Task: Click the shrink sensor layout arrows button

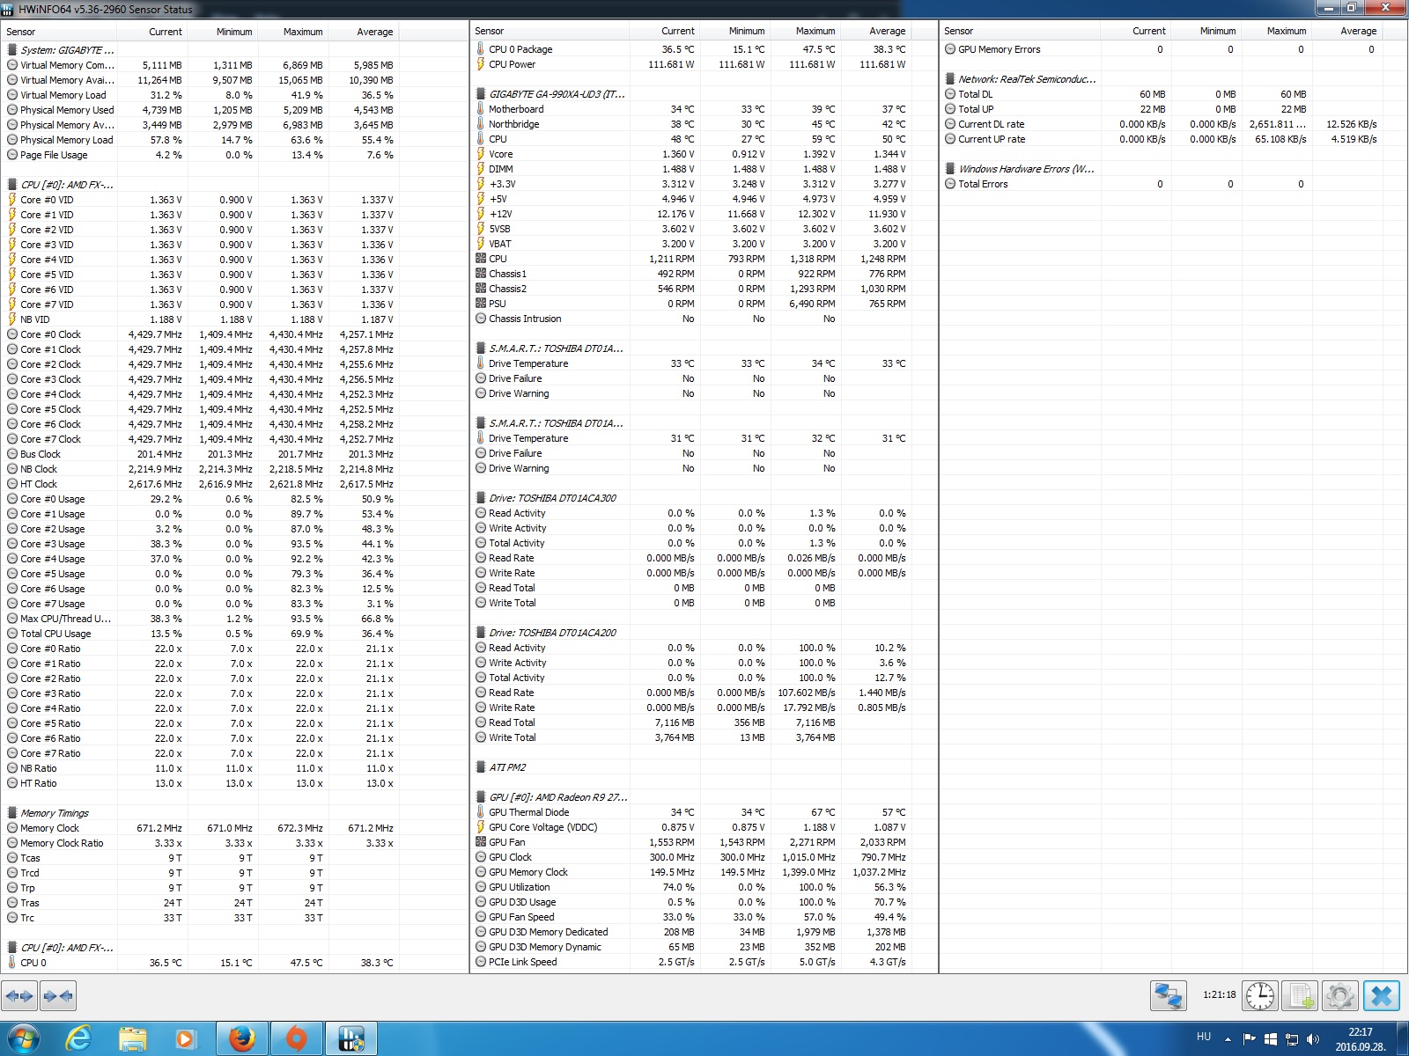Action: click(58, 996)
